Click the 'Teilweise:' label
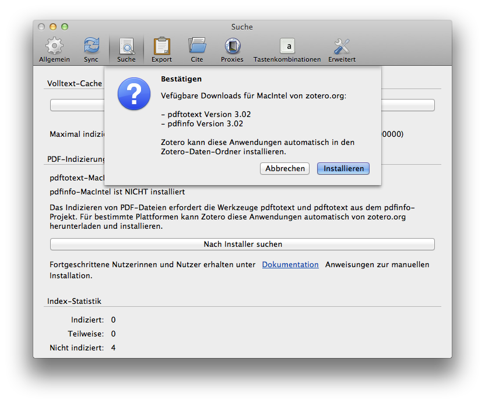This screenshot has height=404, width=485. (x=86, y=334)
